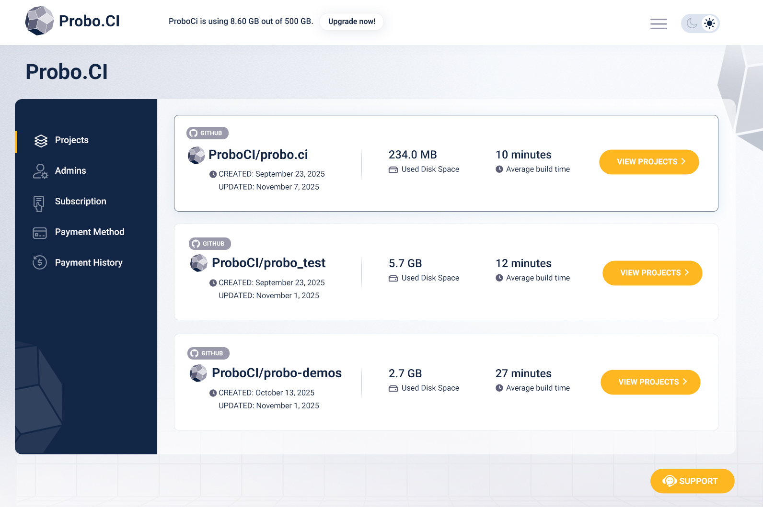Image resolution: width=763 pixels, height=507 pixels.
Task: Click the UPDATED: November 7, 2025 text
Action: (269, 187)
